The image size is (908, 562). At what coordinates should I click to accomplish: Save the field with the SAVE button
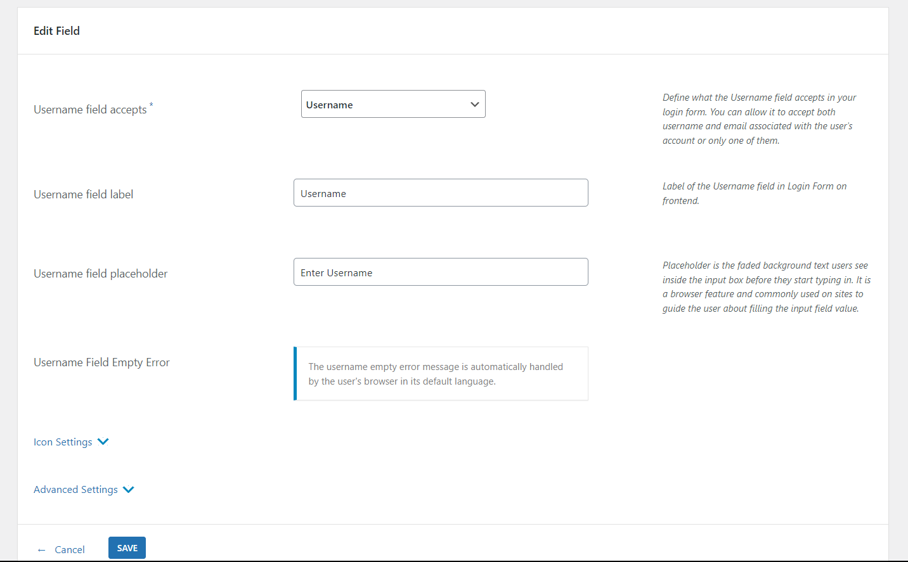click(x=127, y=548)
